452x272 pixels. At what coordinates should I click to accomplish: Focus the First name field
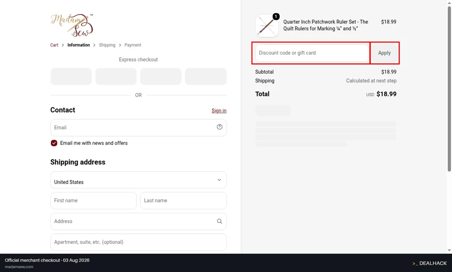(93, 201)
